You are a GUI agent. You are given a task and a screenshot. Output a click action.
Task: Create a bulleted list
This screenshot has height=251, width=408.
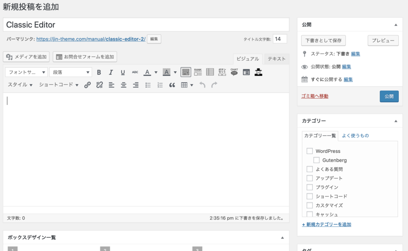tap(148, 85)
